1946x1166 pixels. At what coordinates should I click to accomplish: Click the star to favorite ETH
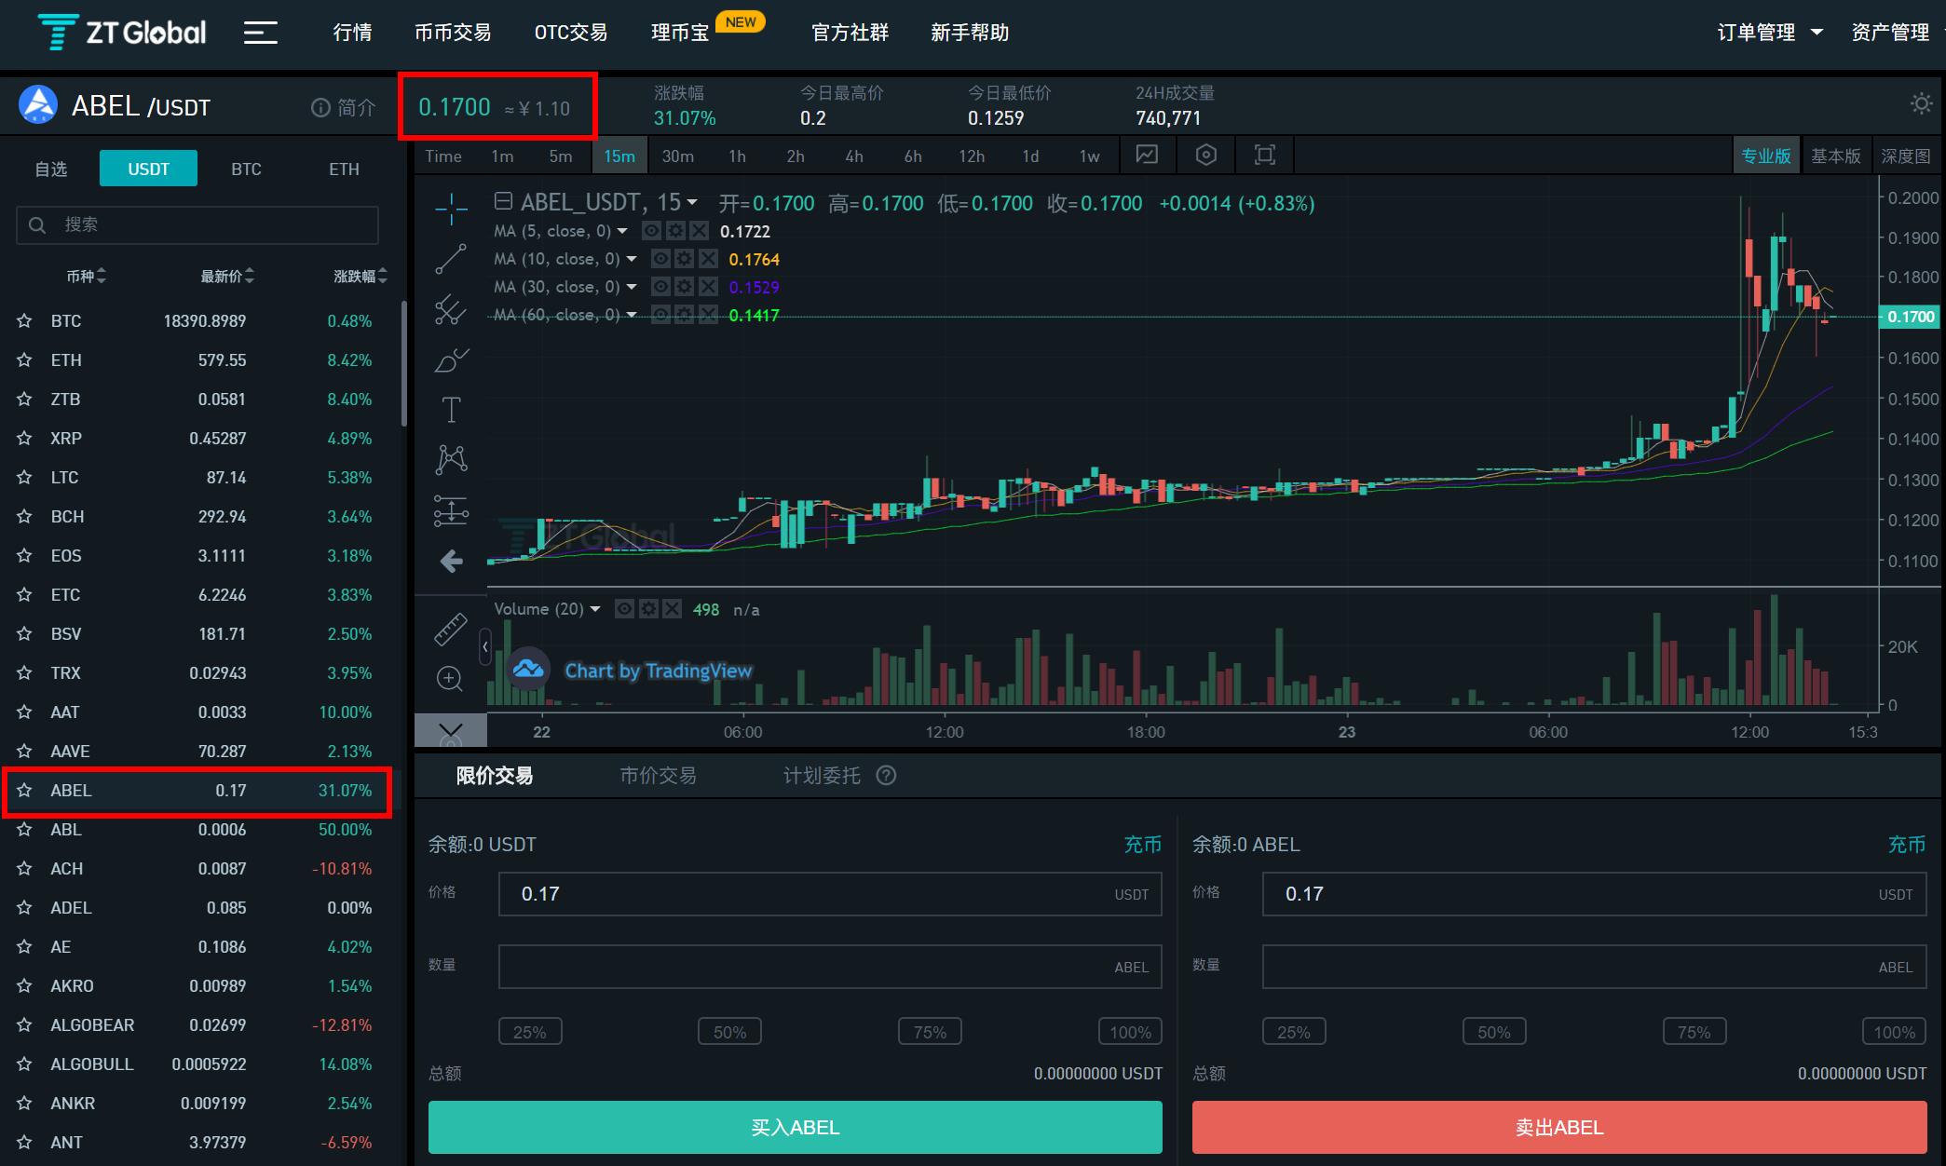click(24, 359)
